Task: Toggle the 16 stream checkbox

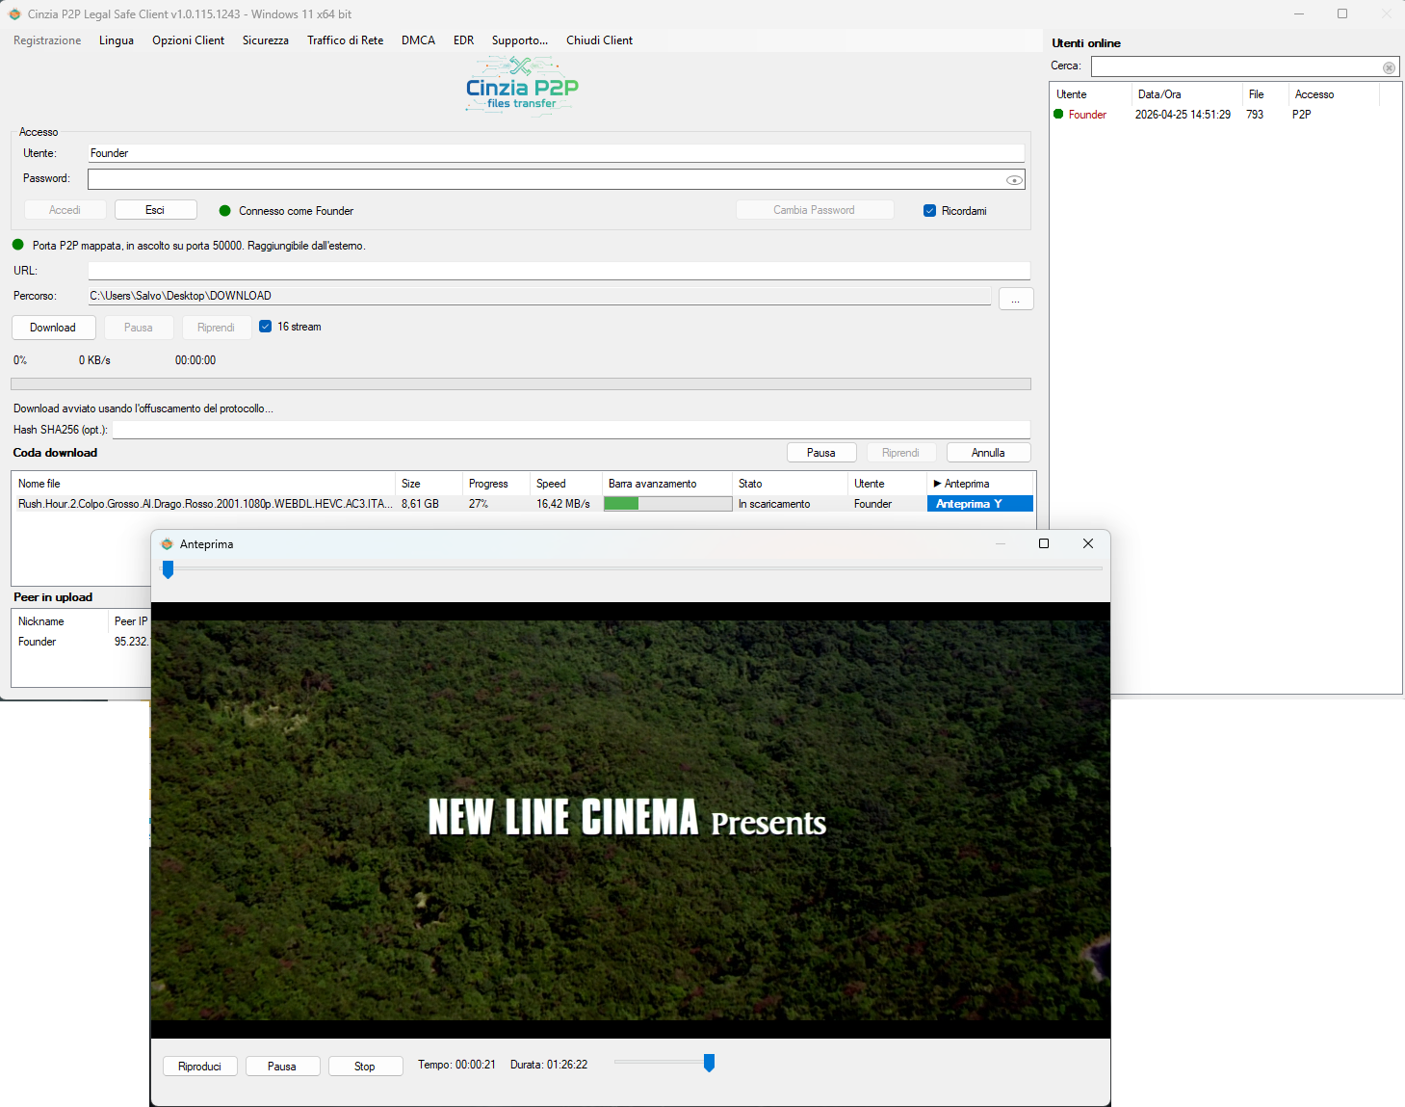Action: (266, 327)
